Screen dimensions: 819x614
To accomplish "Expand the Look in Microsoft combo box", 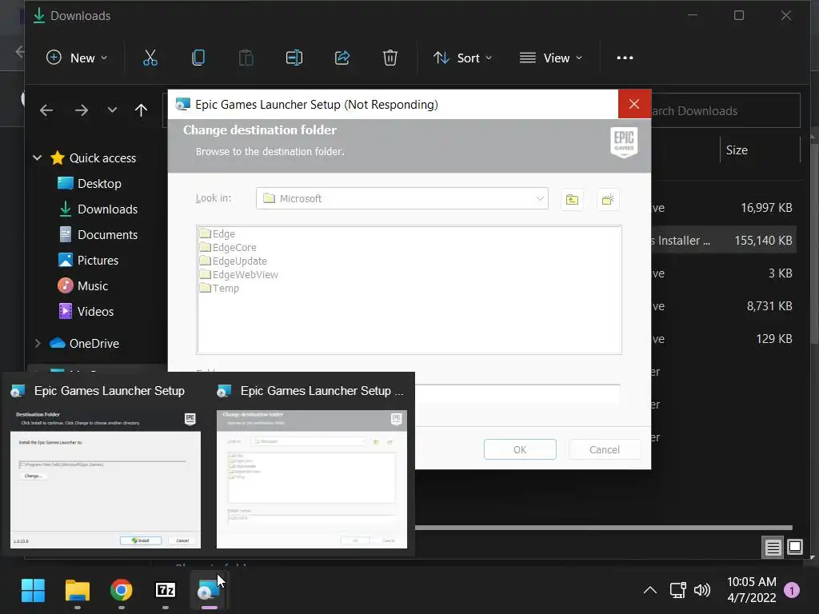I will (x=402, y=198).
